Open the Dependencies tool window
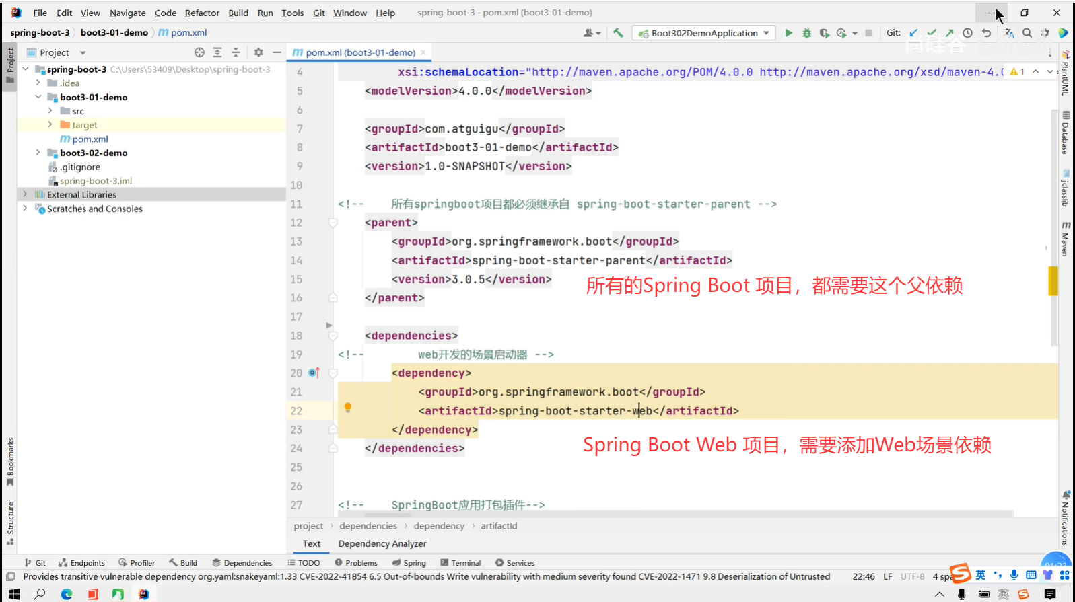 pyautogui.click(x=242, y=563)
